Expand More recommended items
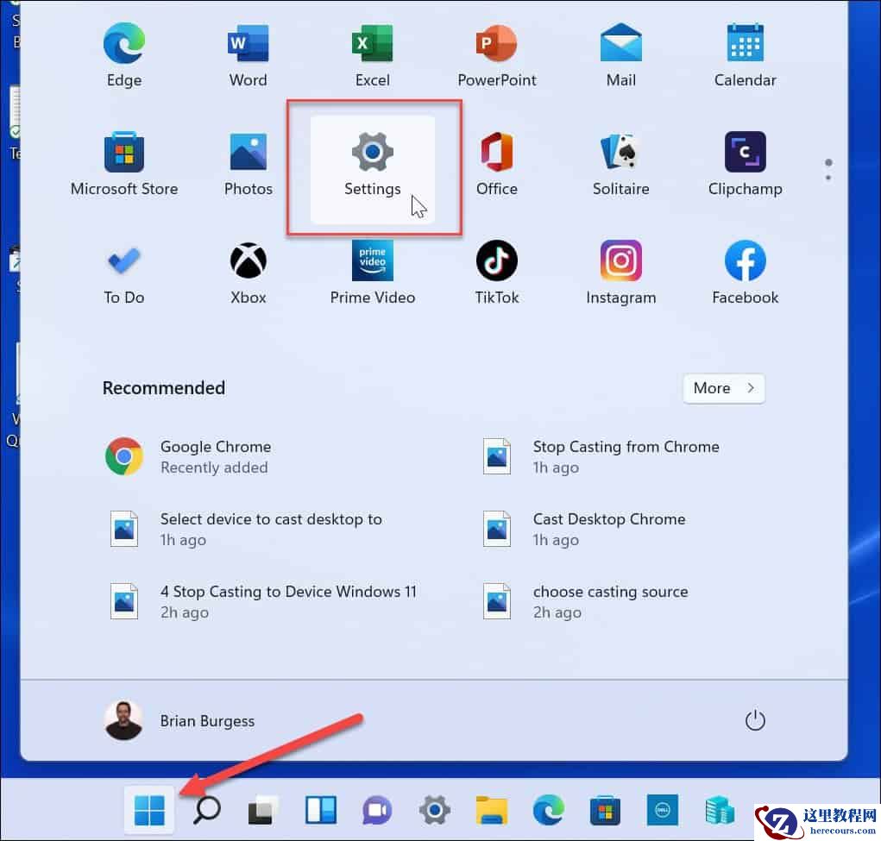Screen dimensions: 881x841 [723, 388]
